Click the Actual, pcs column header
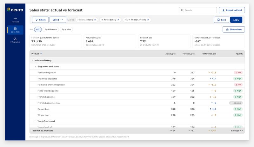Screen dimensions: 254x147 pyautogui.click(x=170, y=54)
